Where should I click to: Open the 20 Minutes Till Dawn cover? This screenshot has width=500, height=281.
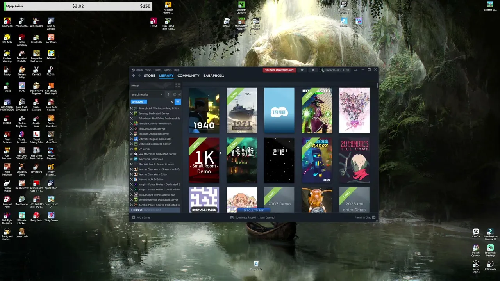[x=354, y=160]
